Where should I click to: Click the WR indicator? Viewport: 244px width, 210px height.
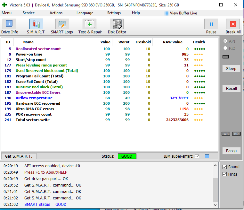[226, 134]
